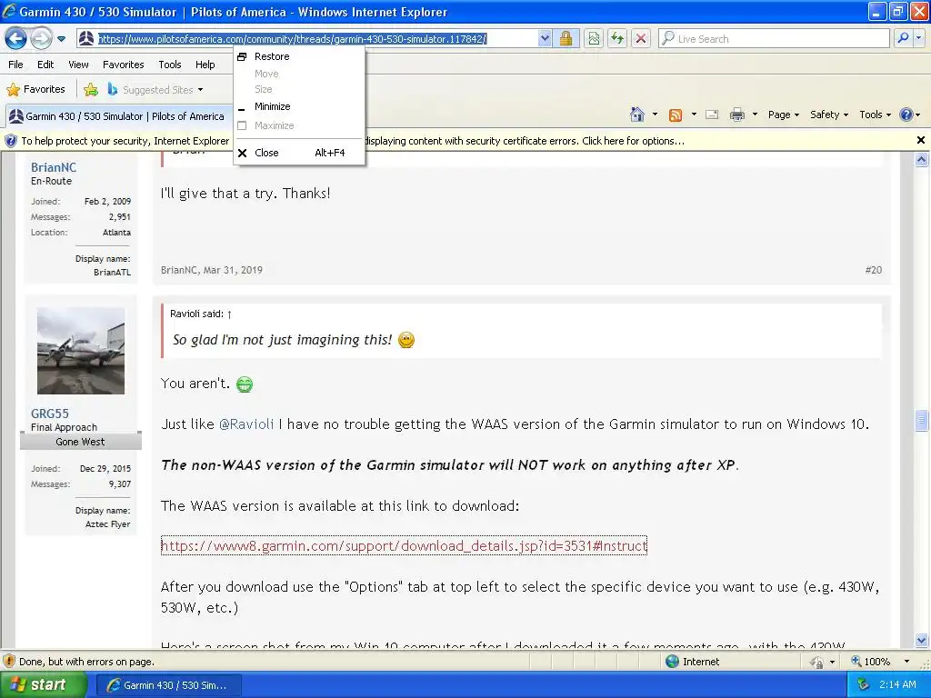Open Suggested Sites dropdown

click(x=155, y=90)
